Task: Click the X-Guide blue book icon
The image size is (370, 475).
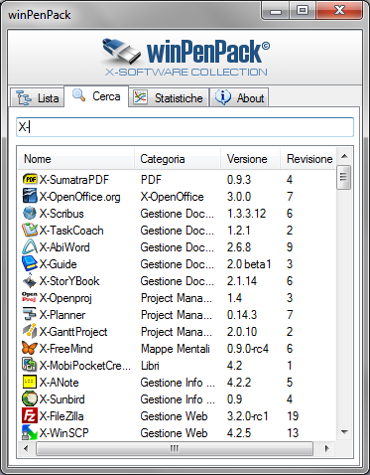Action: [30, 264]
